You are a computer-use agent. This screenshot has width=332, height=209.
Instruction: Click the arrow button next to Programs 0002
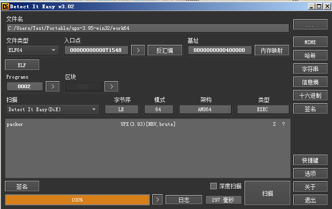(52, 86)
